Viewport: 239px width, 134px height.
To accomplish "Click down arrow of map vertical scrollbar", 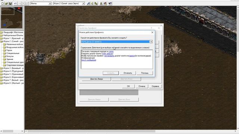I will click(x=238, y=128).
